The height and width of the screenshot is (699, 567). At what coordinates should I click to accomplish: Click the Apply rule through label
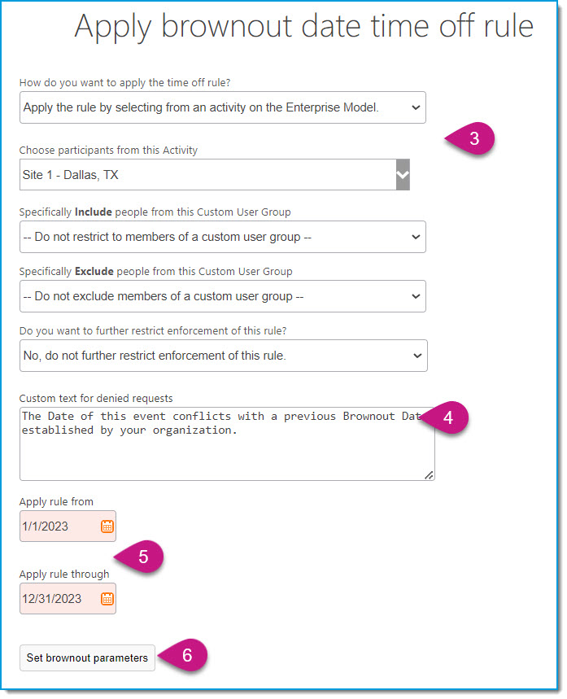pos(64,574)
